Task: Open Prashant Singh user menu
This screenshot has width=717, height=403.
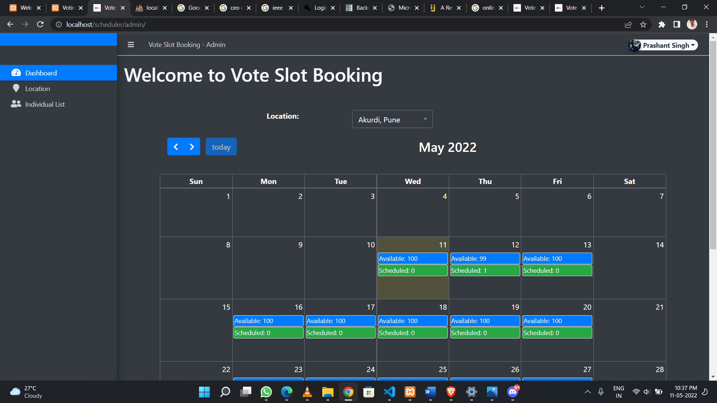Action: 663,45
